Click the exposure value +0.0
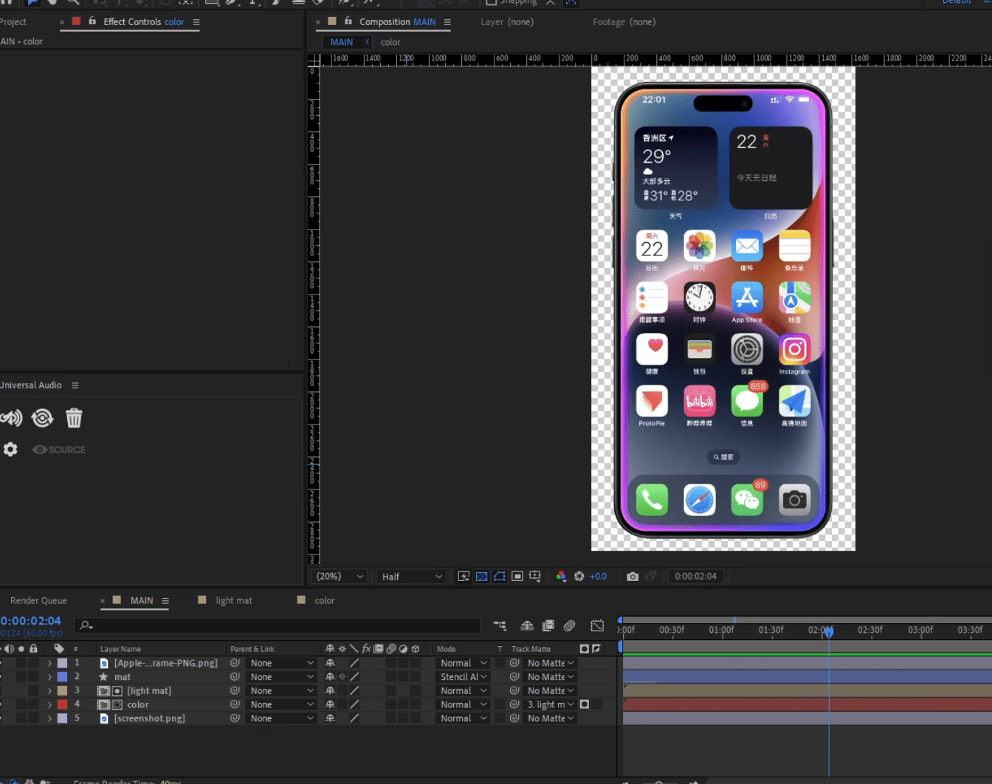 pyautogui.click(x=598, y=577)
